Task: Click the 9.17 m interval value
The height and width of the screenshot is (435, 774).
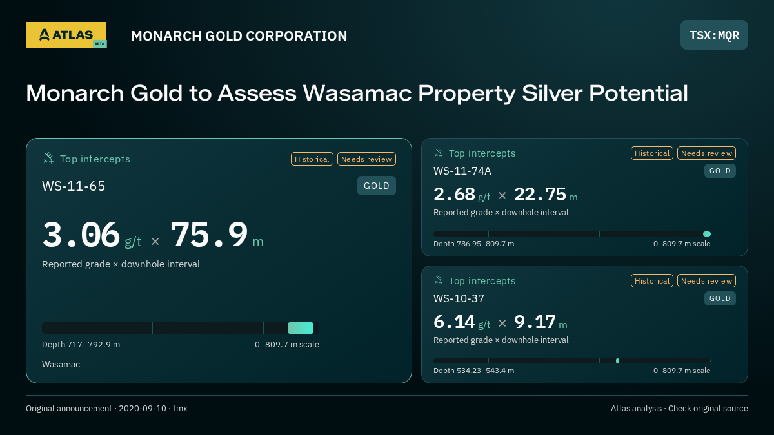Action: click(541, 322)
